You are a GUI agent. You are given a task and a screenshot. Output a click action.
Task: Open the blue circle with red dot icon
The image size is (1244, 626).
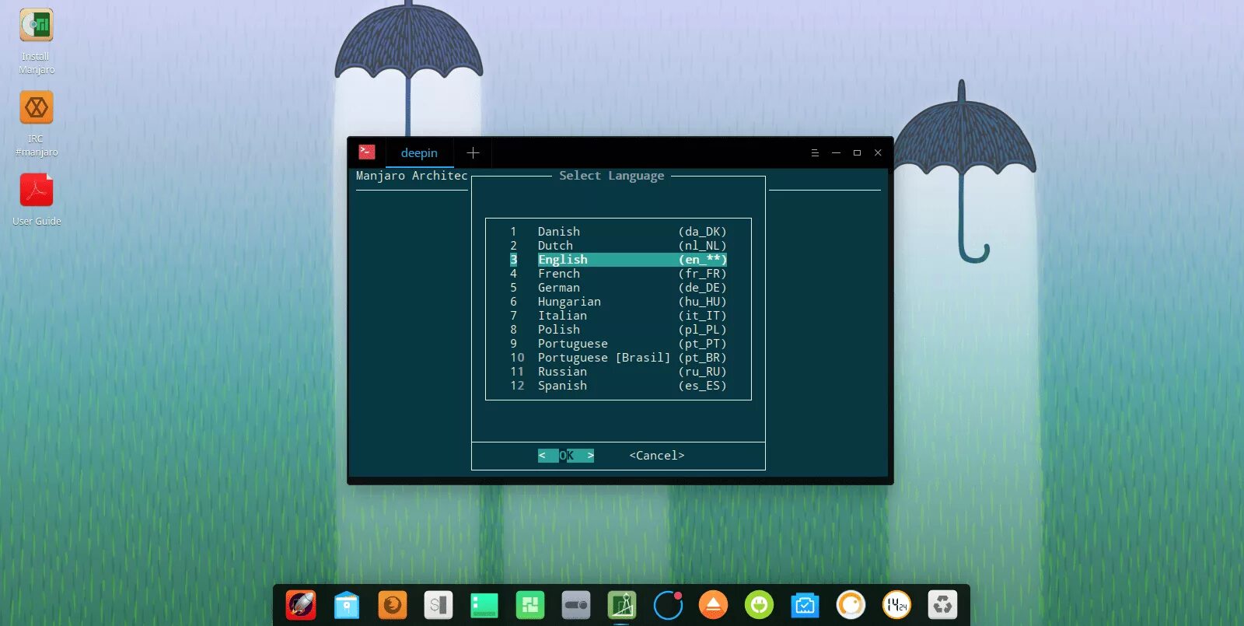tap(668, 605)
